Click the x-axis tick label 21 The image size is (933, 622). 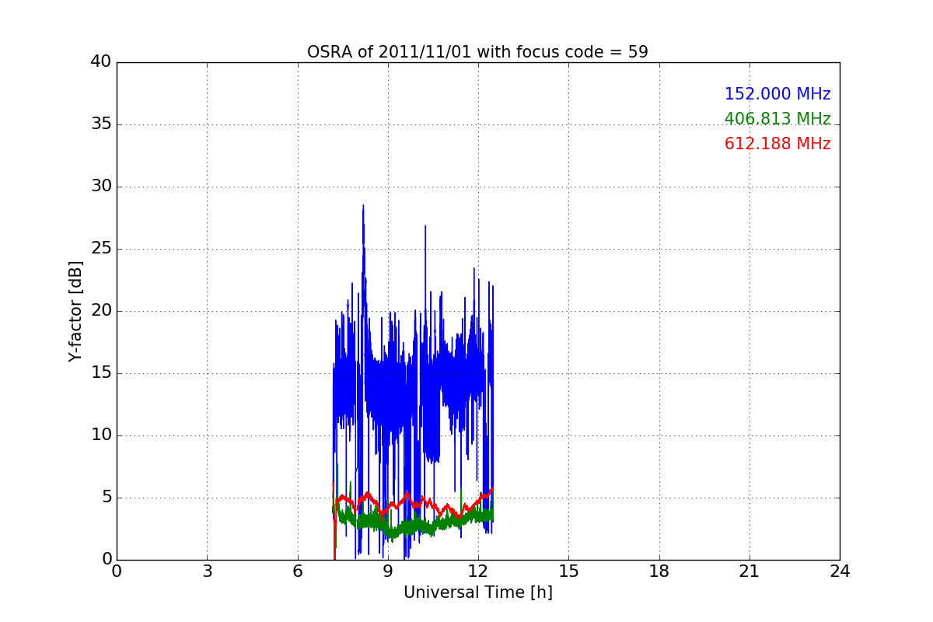point(750,571)
